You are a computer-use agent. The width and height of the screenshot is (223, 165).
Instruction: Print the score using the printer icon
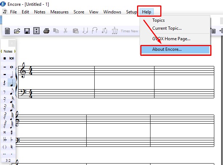pyautogui.click(x=46, y=31)
